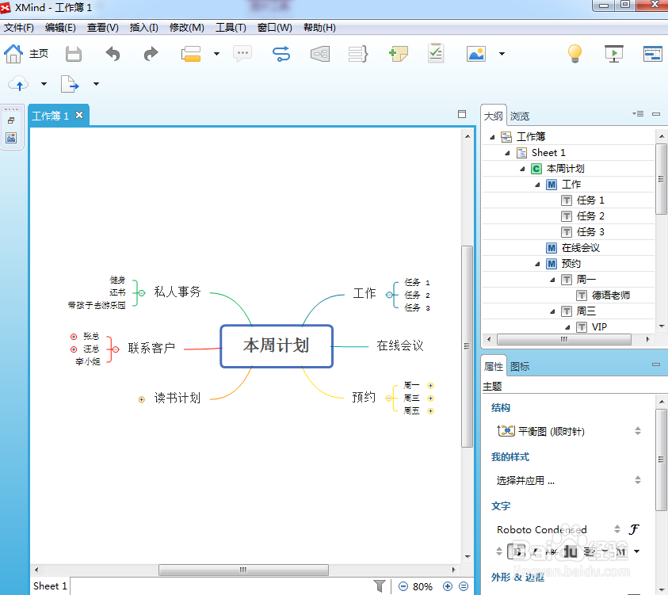Image resolution: width=668 pixels, height=595 pixels.
Task: Select the 在线会议 topic on the map
Action: [399, 345]
